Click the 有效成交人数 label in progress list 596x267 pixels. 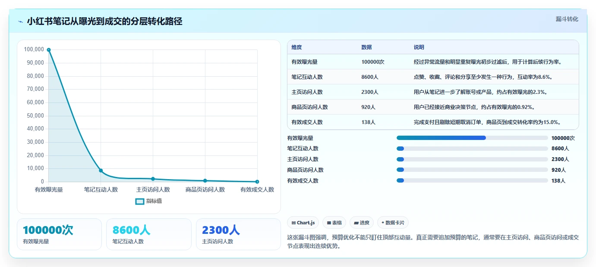coord(303,181)
